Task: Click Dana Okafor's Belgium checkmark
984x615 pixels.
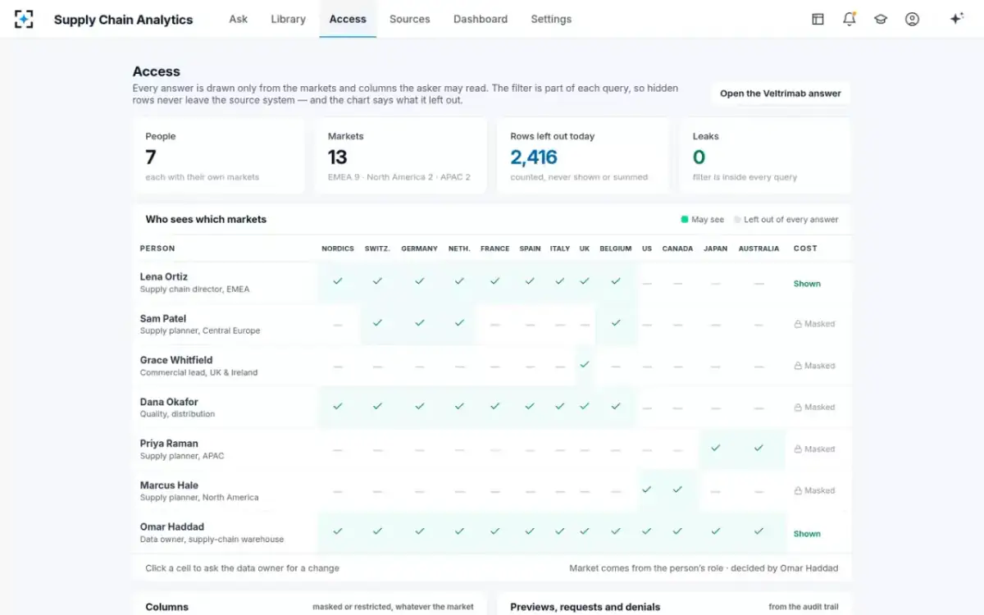Action: (x=616, y=406)
